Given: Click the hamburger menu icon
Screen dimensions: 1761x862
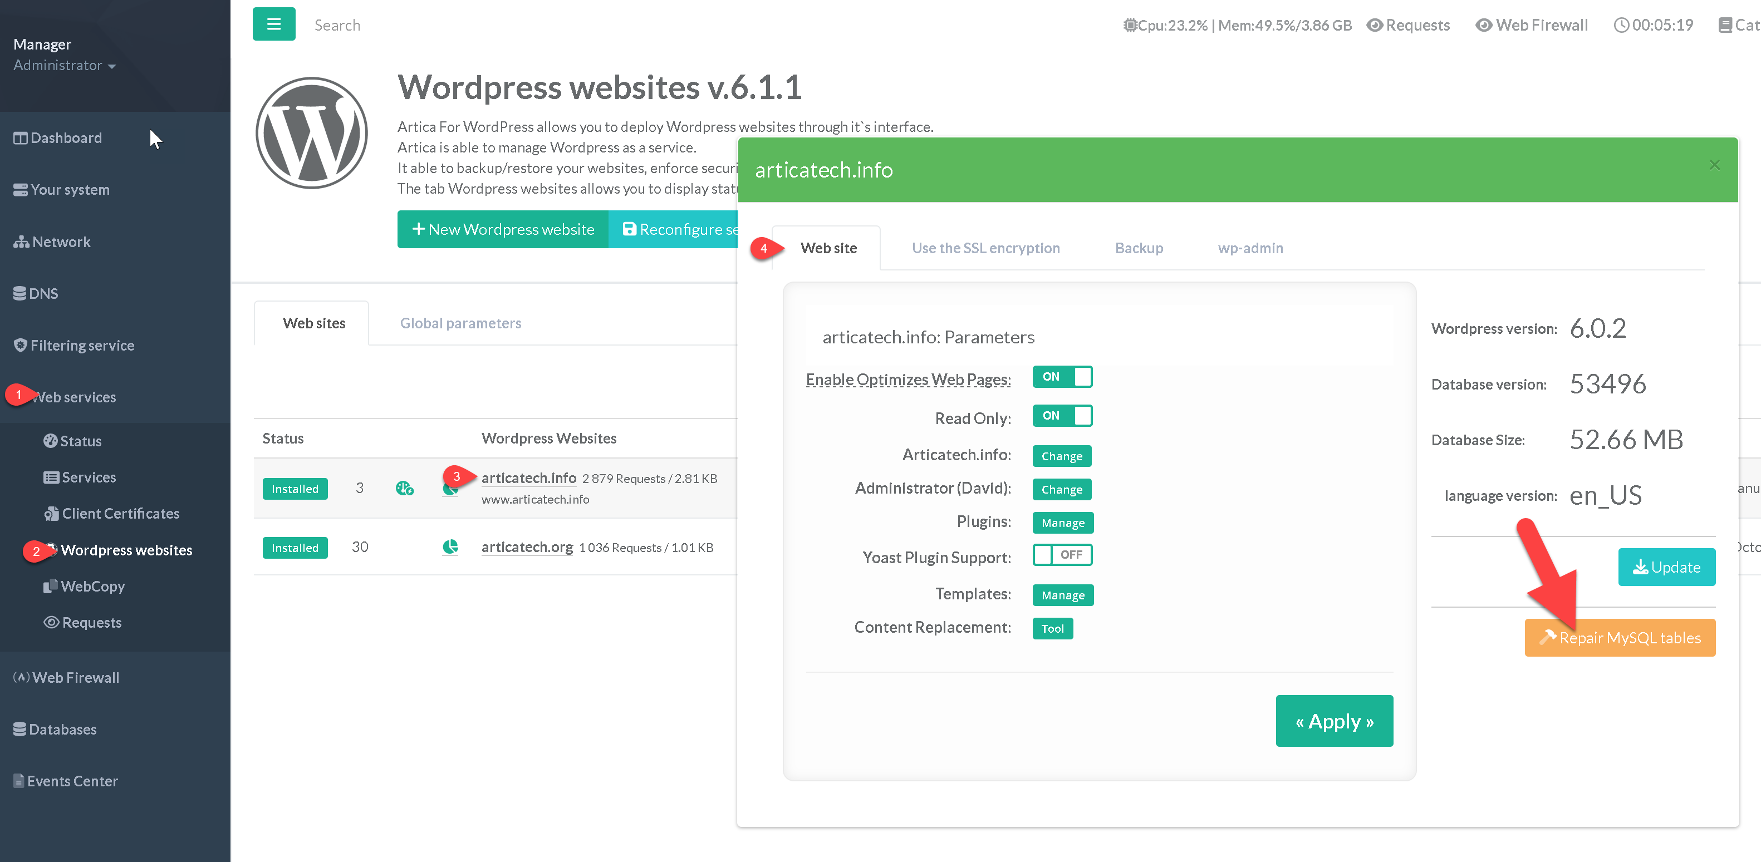Looking at the screenshot, I should (x=273, y=24).
